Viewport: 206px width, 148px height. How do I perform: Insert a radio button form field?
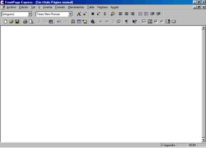coord(162,22)
